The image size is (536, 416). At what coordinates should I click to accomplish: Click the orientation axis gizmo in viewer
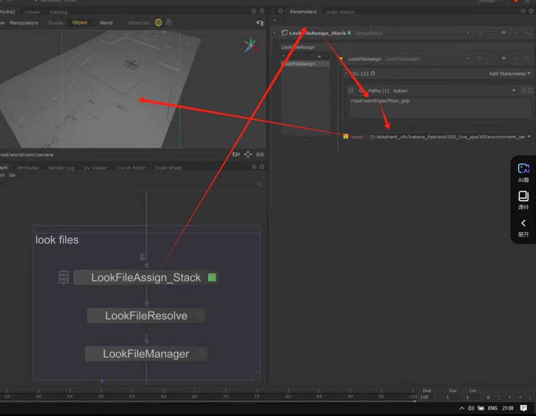pos(251,45)
